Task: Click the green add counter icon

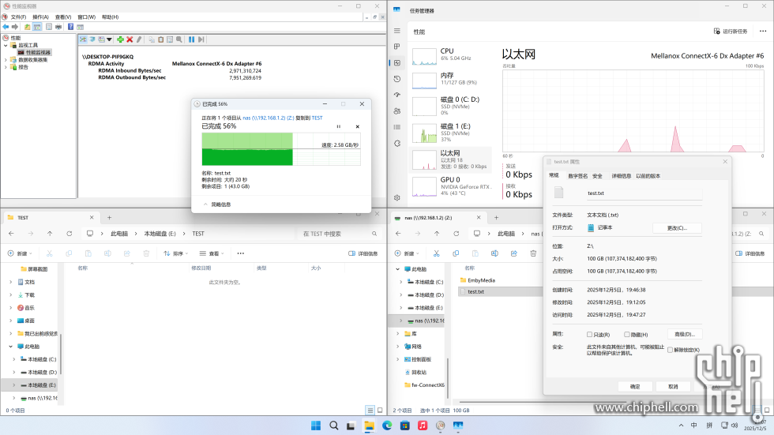Action: (x=120, y=39)
